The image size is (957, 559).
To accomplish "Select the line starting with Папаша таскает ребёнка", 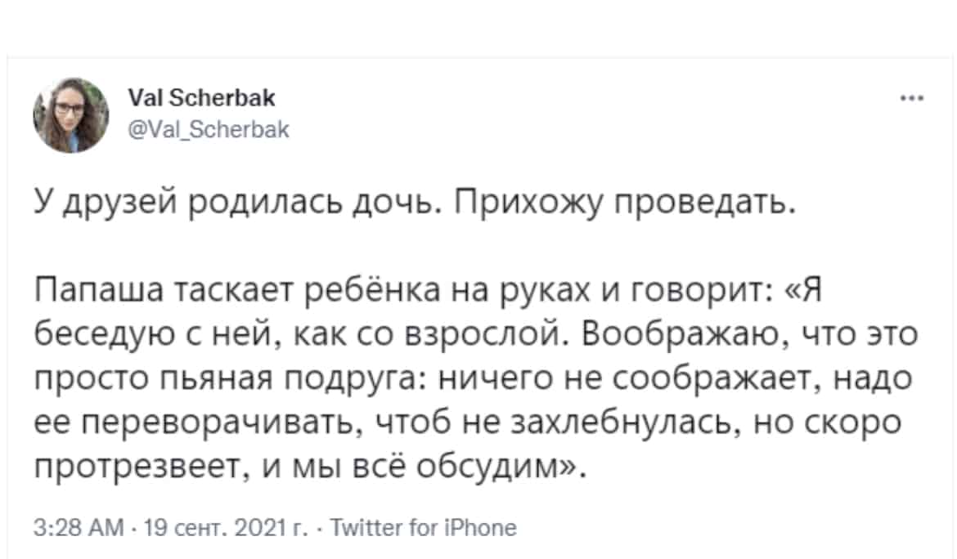I will (427, 289).
